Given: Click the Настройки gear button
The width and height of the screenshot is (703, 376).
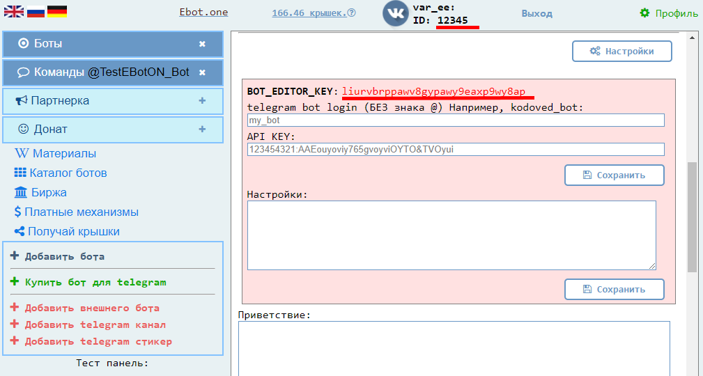Looking at the screenshot, I should 621,52.
